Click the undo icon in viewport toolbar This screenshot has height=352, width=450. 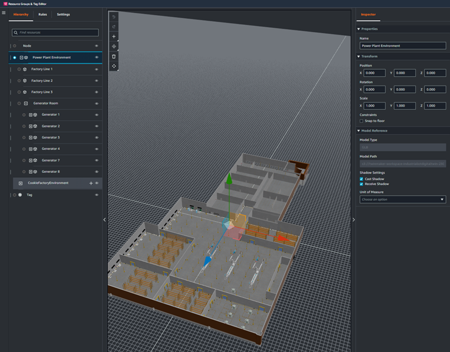click(x=114, y=17)
